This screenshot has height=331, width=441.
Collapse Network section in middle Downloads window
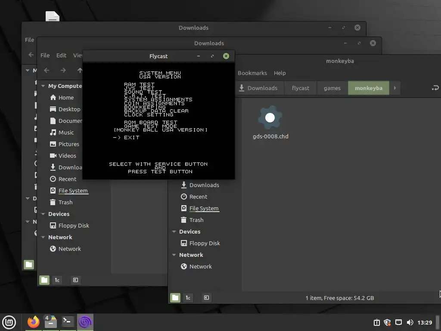43,237
